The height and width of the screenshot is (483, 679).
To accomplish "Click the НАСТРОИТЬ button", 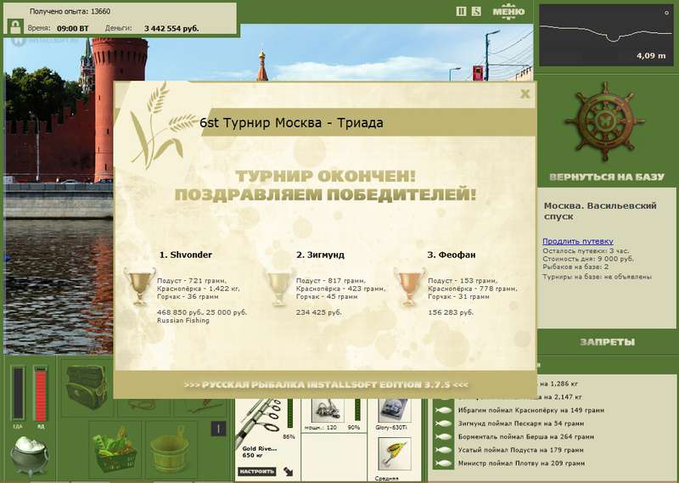I will click(x=257, y=471).
